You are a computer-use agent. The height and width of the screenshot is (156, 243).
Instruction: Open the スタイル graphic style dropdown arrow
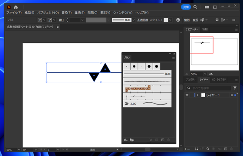(x=170, y=20)
